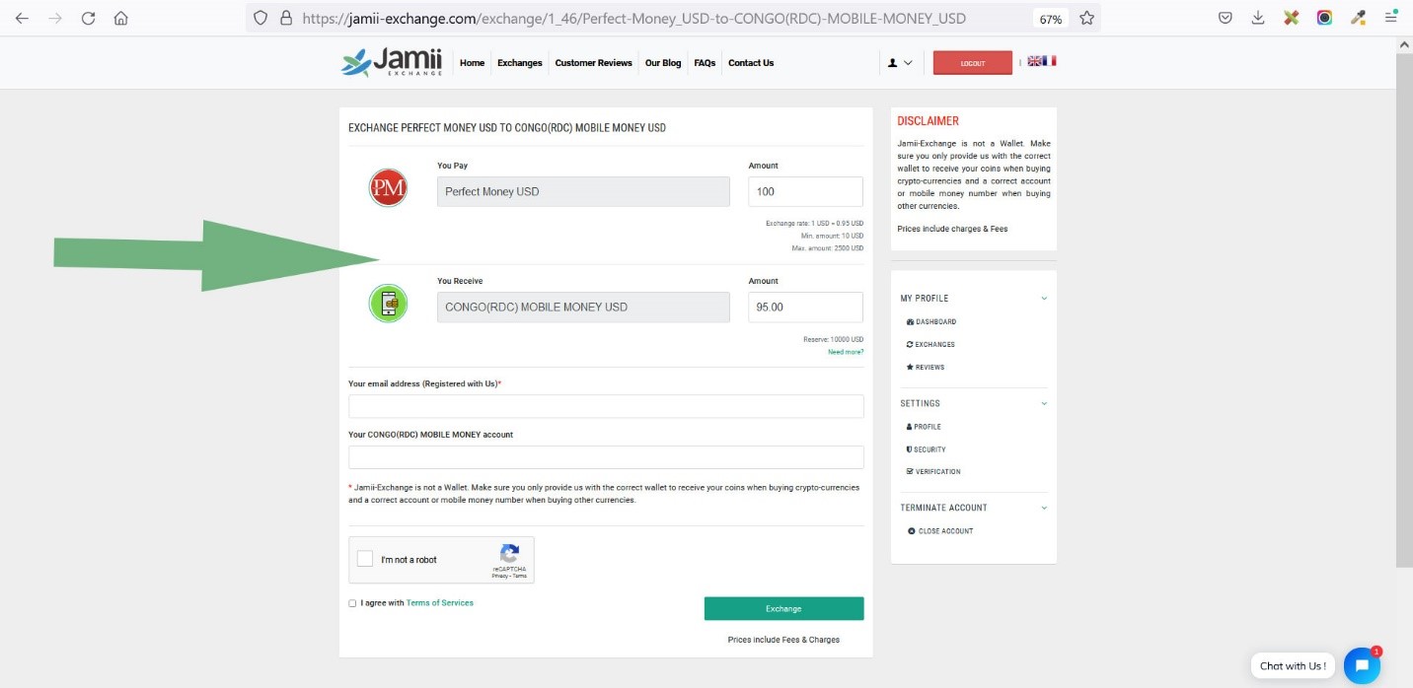Open Customer Reviews in the navigation
The height and width of the screenshot is (688, 1413).
(593, 63)
